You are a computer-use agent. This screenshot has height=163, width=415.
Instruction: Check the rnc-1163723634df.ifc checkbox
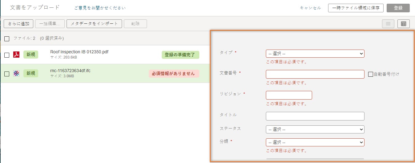(x=7, y=74)
